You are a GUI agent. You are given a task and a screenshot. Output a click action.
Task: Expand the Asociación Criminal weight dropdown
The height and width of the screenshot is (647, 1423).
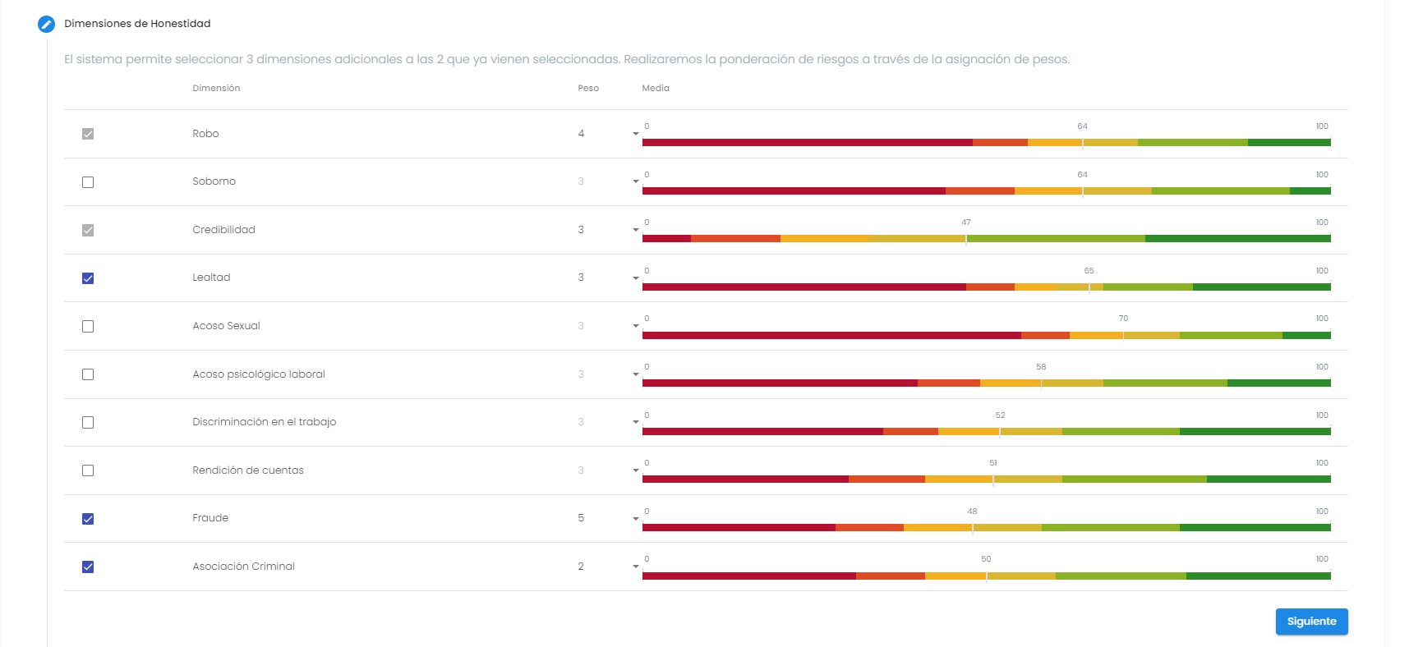click(x=635, y=567)
